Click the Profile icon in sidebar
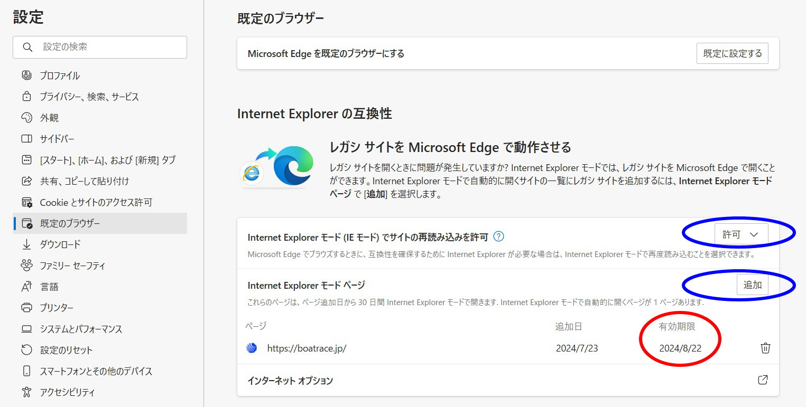 coord(26,75)
